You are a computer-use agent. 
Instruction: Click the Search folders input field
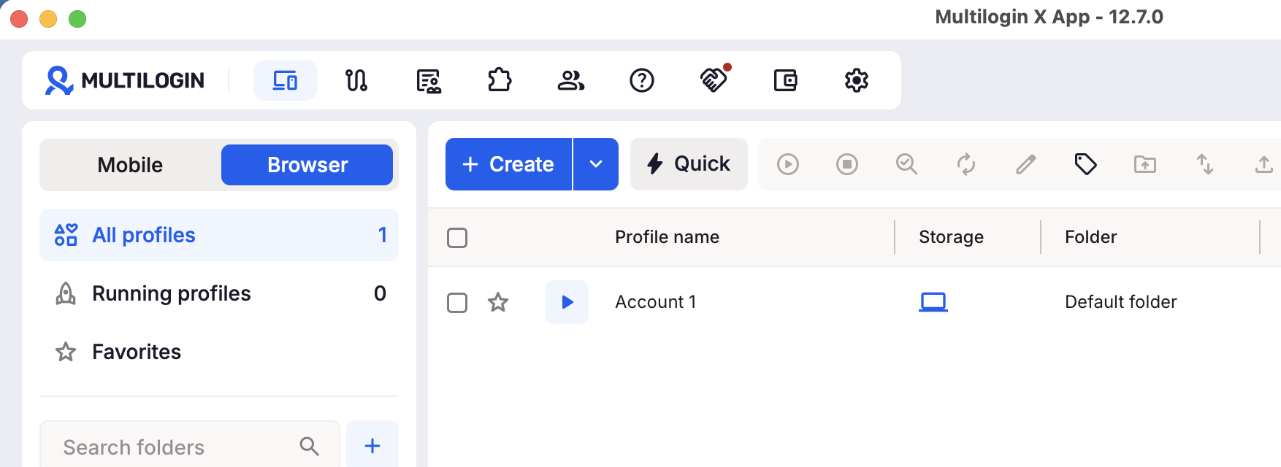(x=190, y=446)
